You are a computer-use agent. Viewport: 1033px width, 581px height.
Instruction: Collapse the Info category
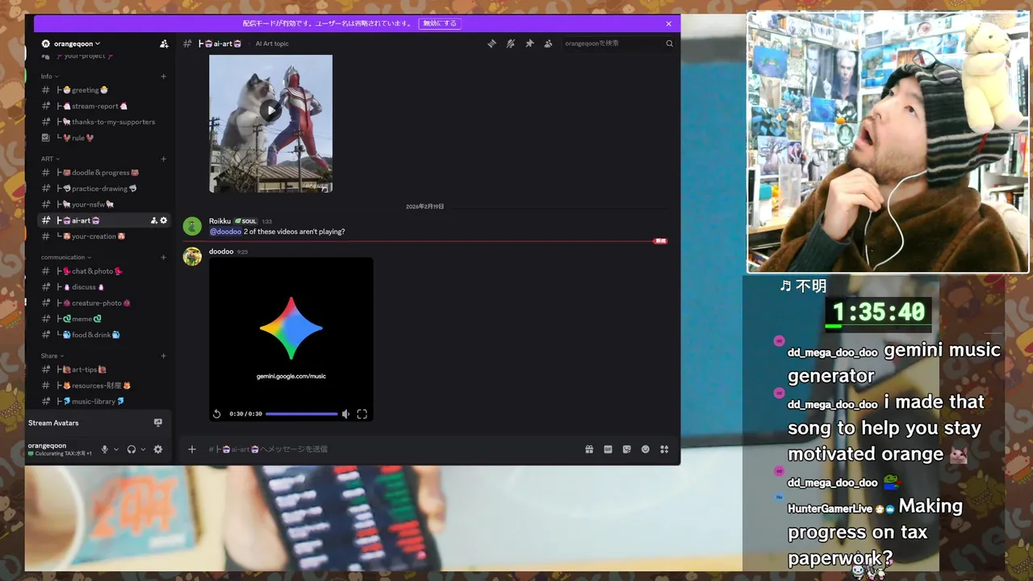click(50, 77)
